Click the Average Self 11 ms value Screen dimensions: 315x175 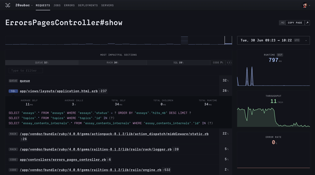pyautogui.click(x=29, y=104)
